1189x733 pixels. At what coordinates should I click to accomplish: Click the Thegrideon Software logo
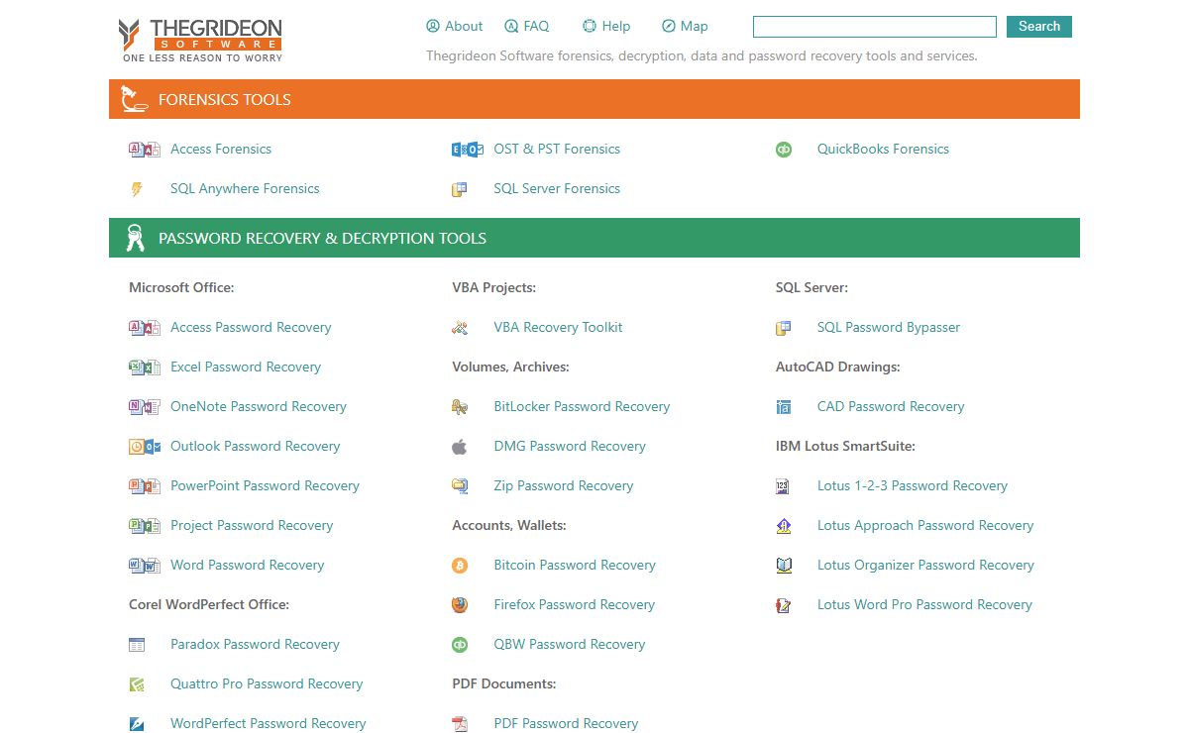tap(201, 40)
